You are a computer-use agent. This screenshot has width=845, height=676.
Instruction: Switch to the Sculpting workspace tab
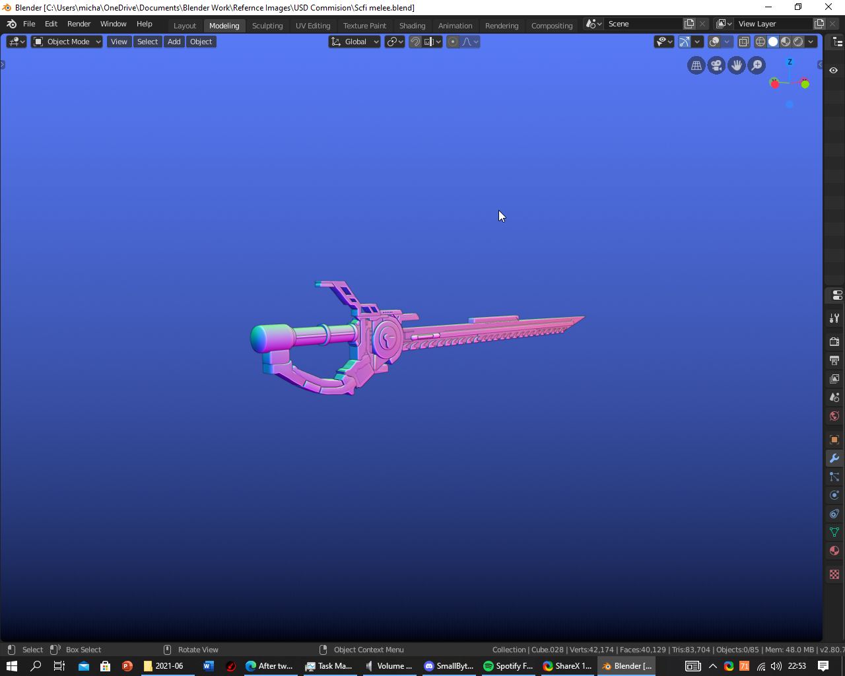pos(267,26)
